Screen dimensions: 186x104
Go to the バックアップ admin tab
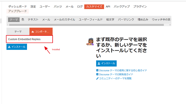pos(121,7)
